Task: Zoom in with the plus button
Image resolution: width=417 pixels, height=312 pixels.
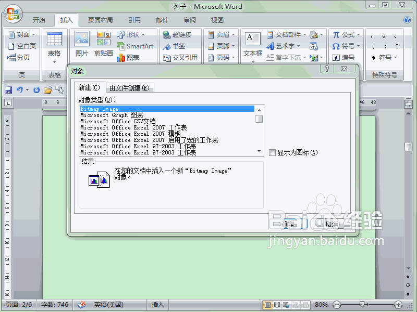Action: 398,305
